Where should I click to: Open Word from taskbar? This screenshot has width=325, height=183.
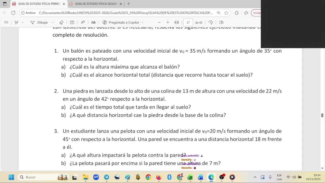click(x=201, y=177)
